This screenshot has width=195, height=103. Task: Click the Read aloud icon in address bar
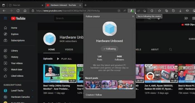[125, 11]
